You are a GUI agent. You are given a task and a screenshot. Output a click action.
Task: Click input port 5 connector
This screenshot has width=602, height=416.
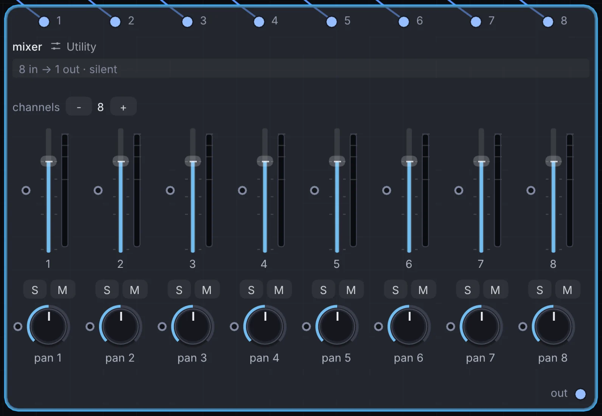332,22
